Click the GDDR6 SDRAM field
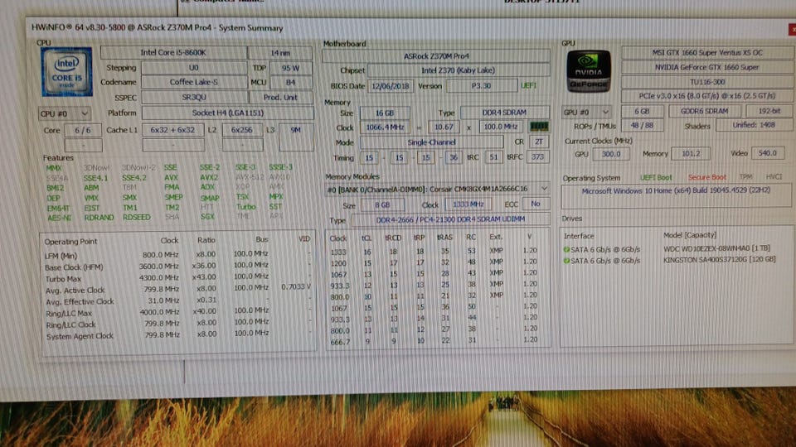796x447 pixels. click(x=704, y=111)
